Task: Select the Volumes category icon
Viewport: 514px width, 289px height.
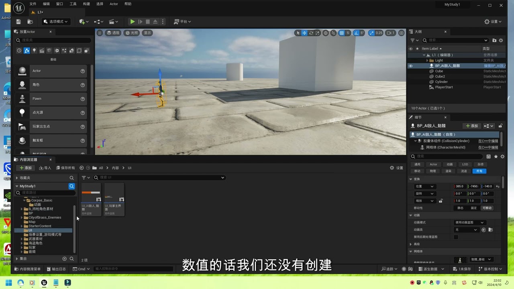Action: (x=79, y=51)
